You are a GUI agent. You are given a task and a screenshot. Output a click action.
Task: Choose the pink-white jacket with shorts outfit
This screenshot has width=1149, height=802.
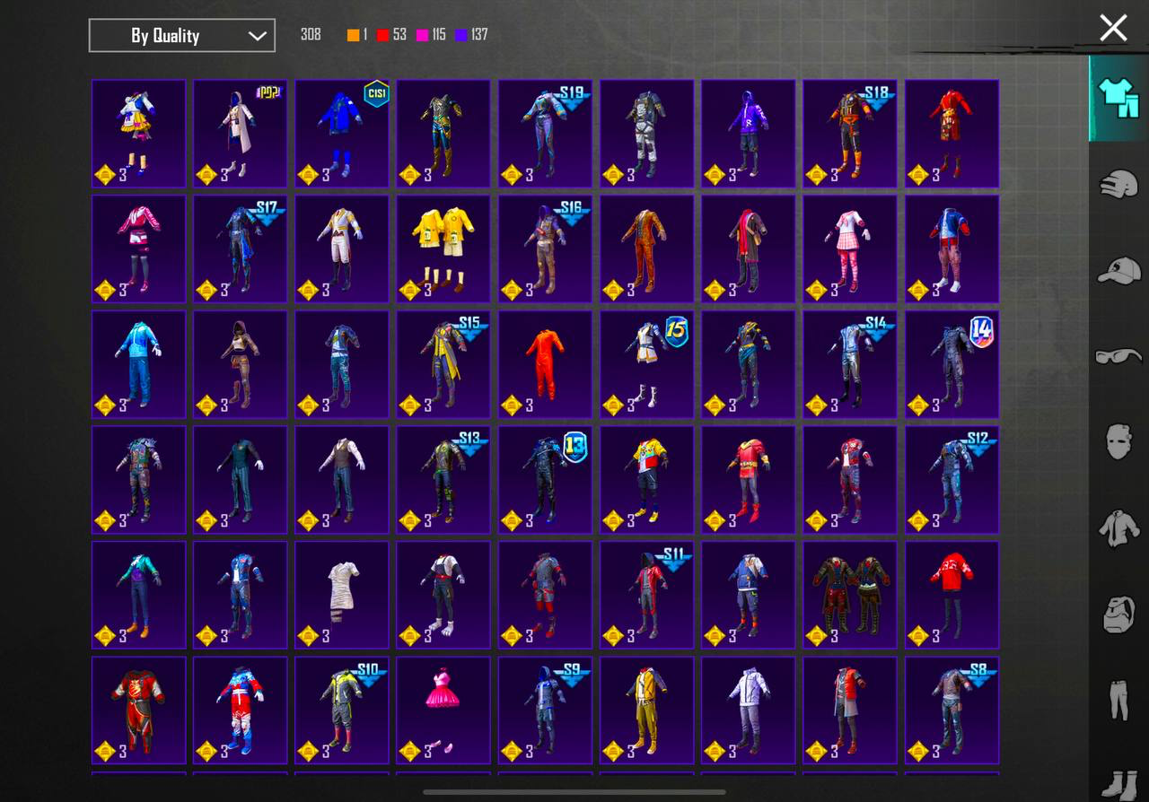[139, 249]
